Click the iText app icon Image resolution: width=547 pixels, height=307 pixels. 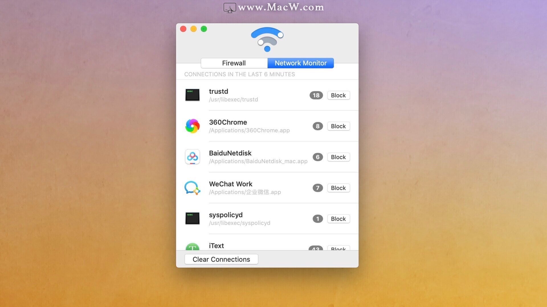click(192, 246)
